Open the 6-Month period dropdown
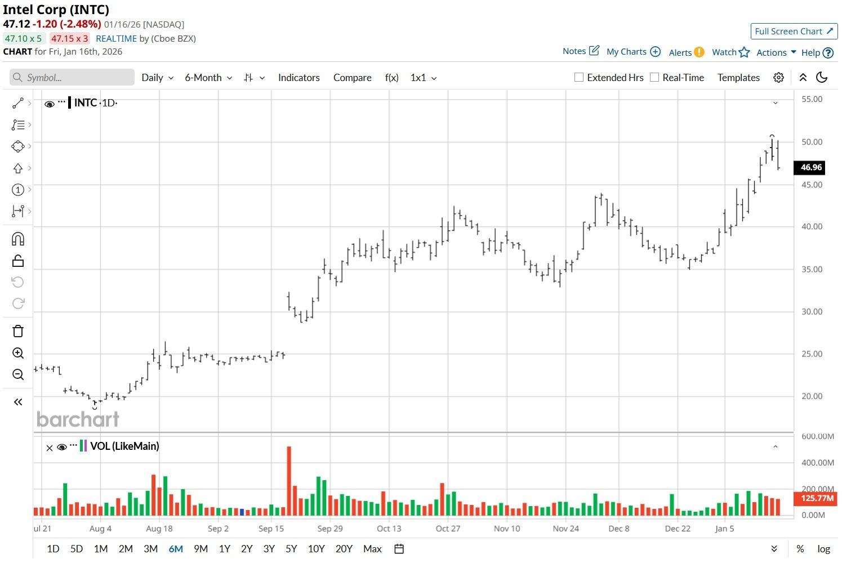This screenshot has width=842, height=563. tap(208, 78)
